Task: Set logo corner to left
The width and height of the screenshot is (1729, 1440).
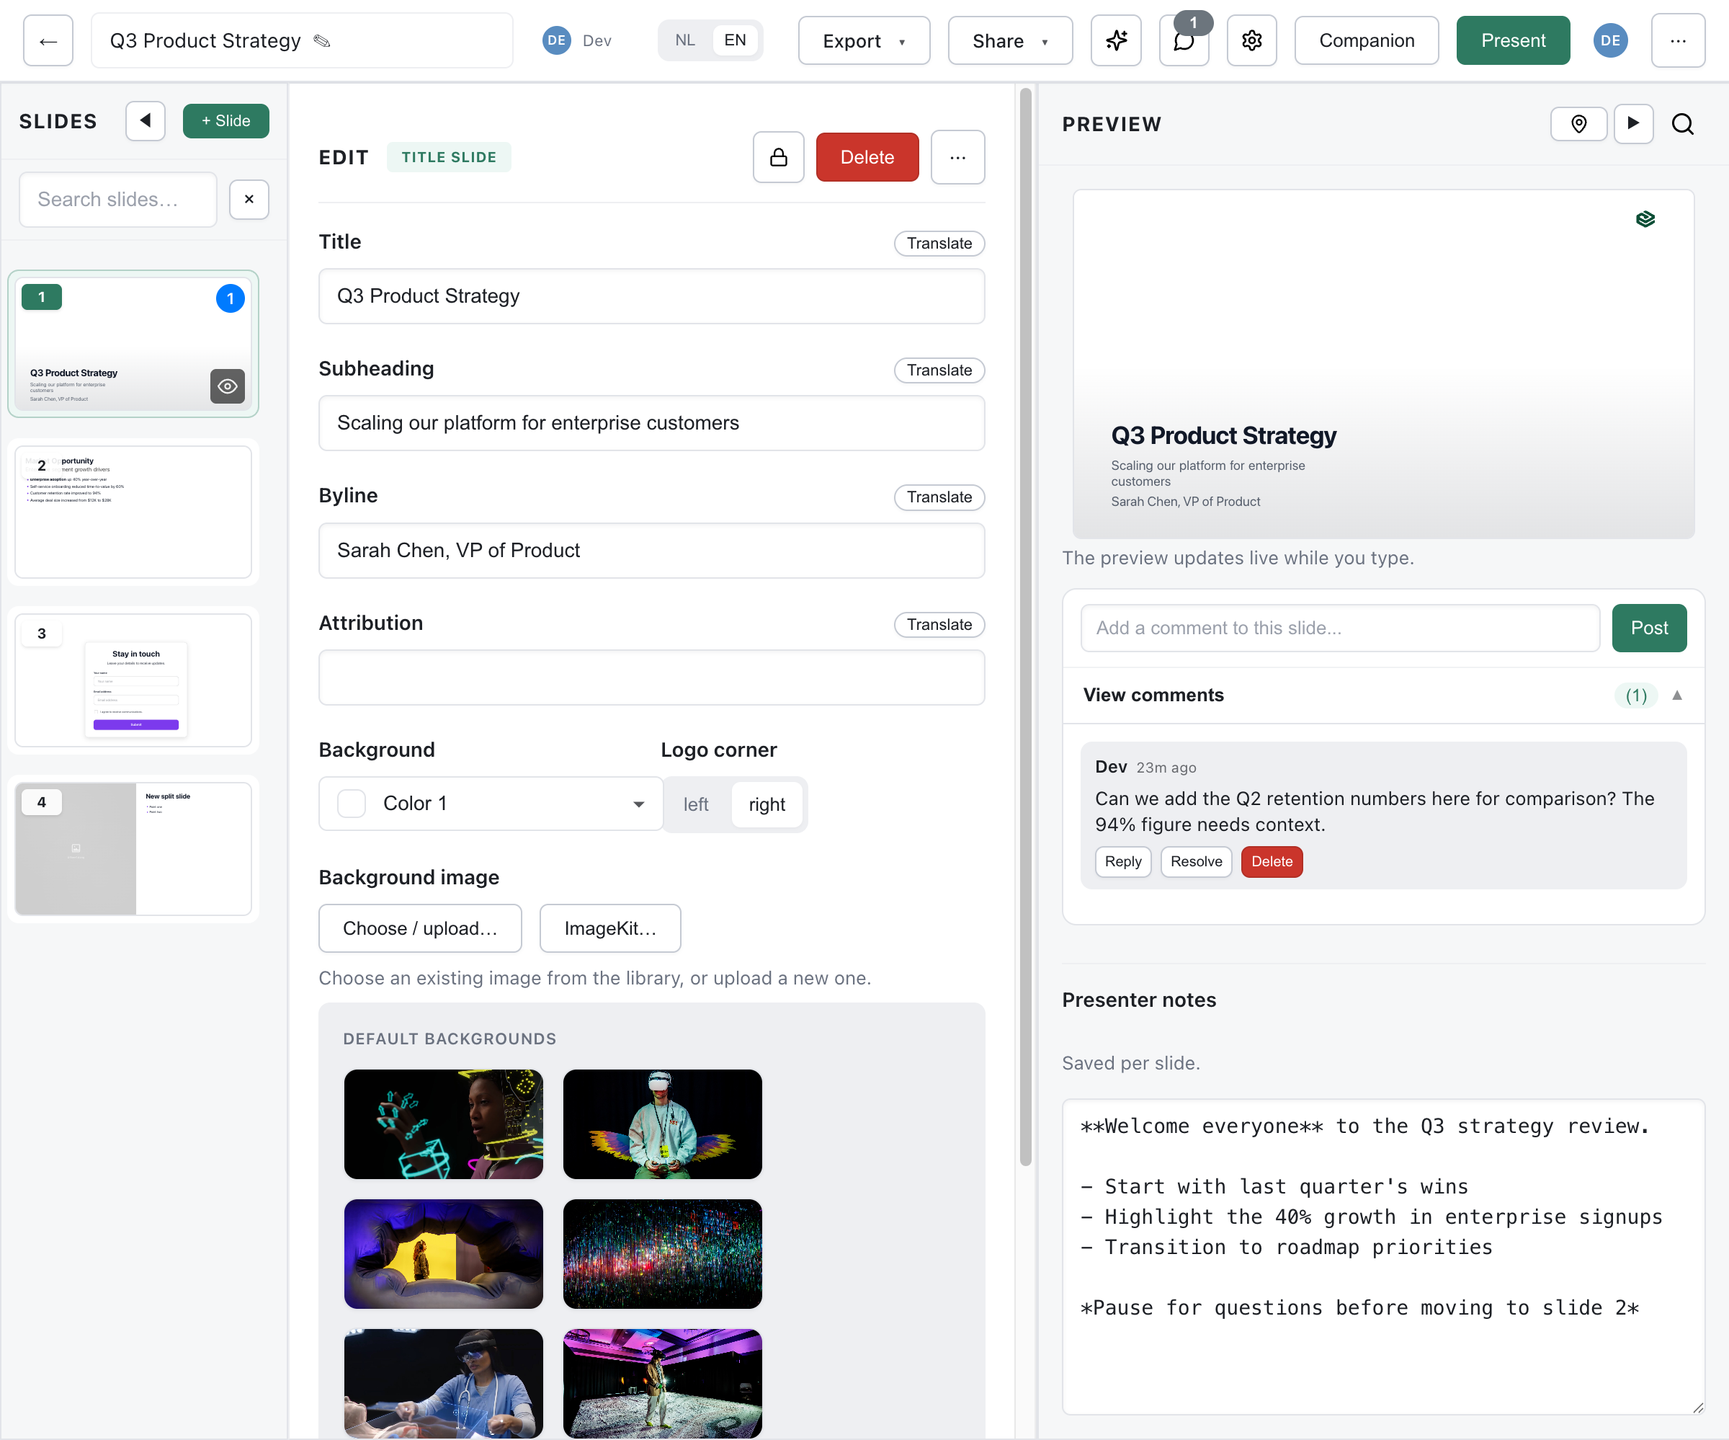Action: pyautogui.click(x=696, y=804)
